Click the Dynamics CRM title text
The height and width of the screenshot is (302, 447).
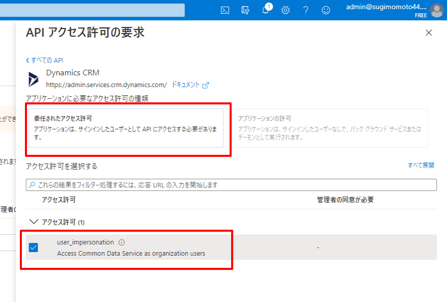(73, 73)
